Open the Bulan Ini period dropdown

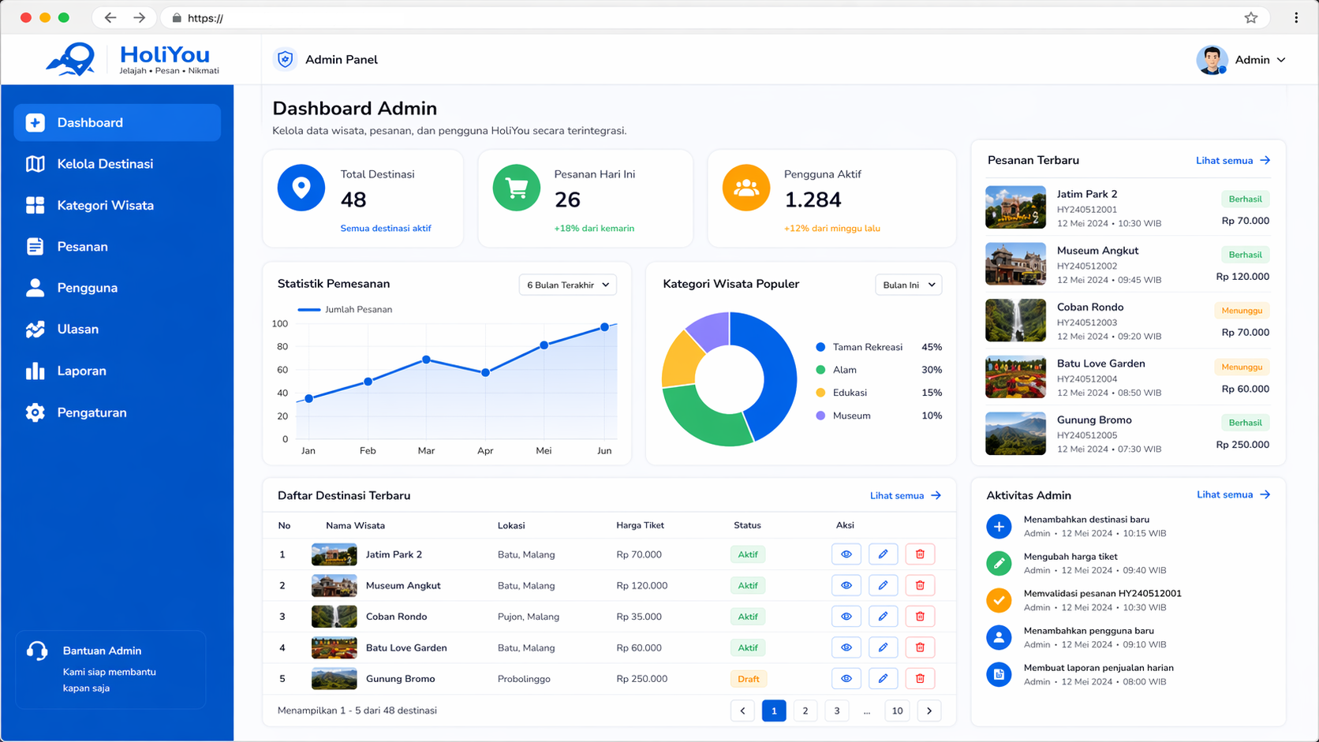(909, 285)
